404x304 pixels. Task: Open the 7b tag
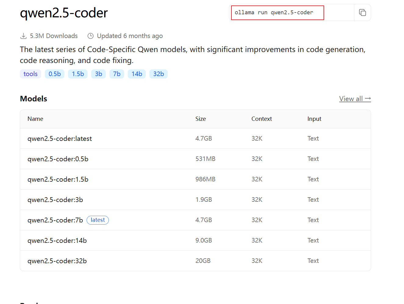(117, 74)
